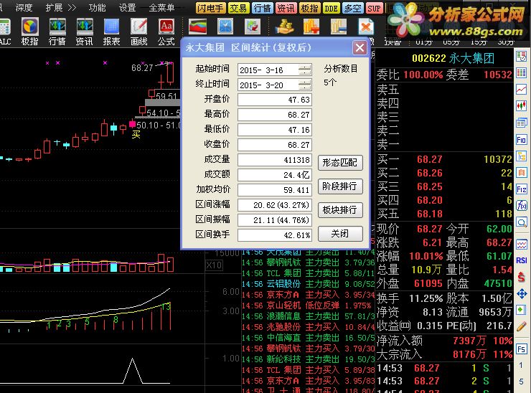Click the 板块排行 button
Viewport: 531px width, 393px height.
click(340, 210)
